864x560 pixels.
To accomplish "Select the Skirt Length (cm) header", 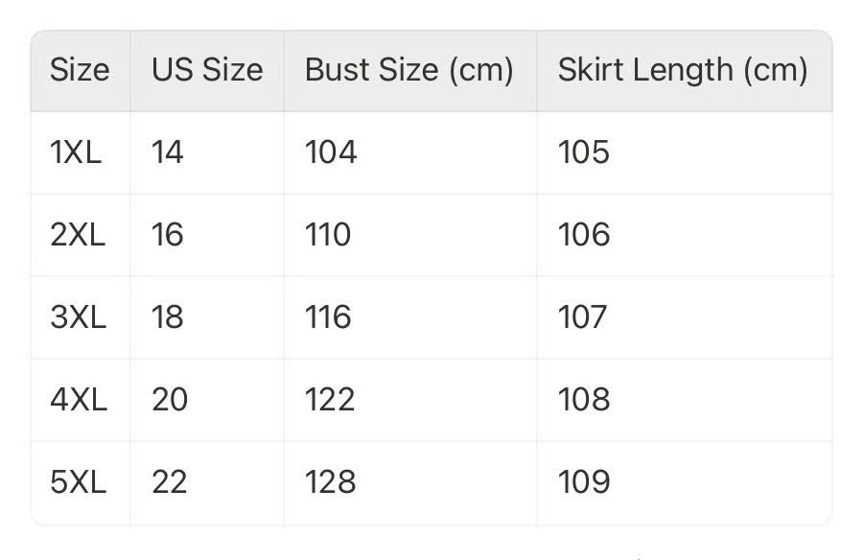I will (x=684, y=71).
